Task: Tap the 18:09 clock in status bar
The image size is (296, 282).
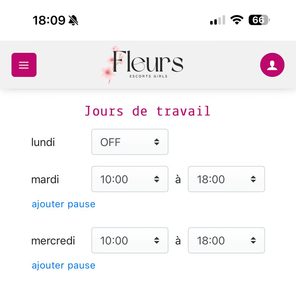Action: [49, 21]
